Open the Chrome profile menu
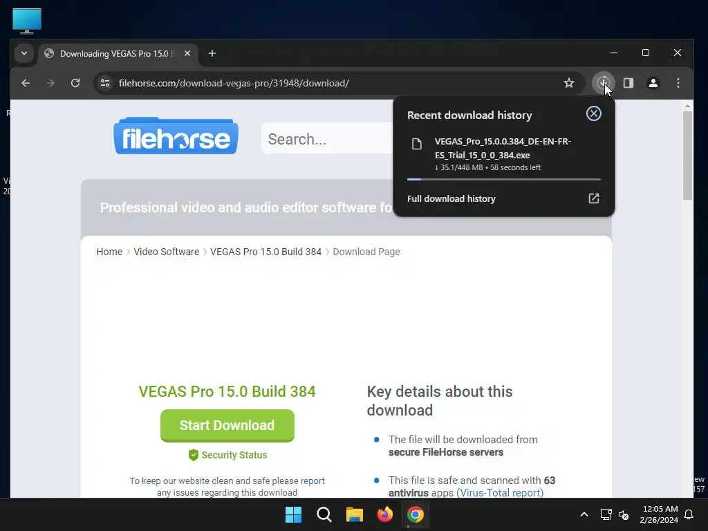 click(653, 83)
